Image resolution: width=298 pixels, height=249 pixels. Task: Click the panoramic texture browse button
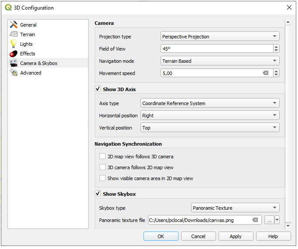coord(269,220)
